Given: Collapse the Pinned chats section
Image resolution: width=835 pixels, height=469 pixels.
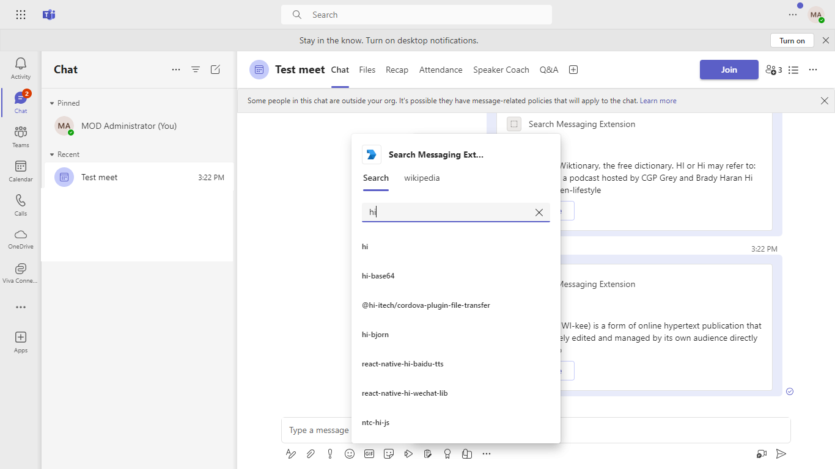Looking at the screenshot, I should pos(65,103).
